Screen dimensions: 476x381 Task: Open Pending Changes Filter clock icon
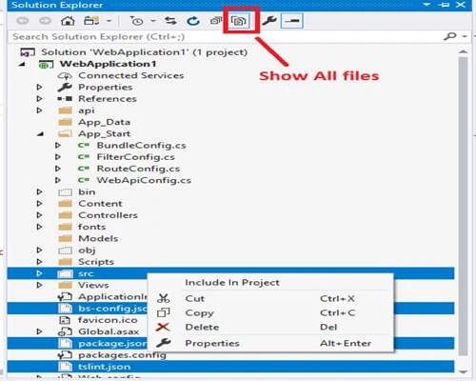137,21
